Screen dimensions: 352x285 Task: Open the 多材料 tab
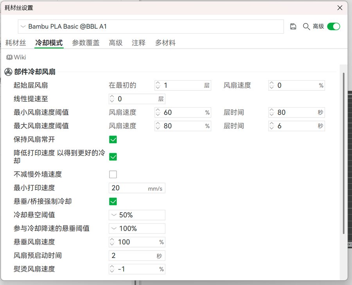pyautogui.click(x=165, y=43)
